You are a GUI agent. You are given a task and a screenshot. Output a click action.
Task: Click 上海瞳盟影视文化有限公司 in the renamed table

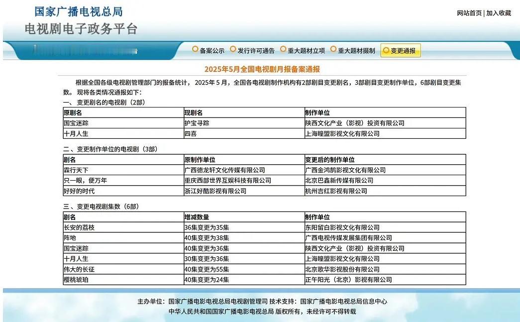[385, 134]
